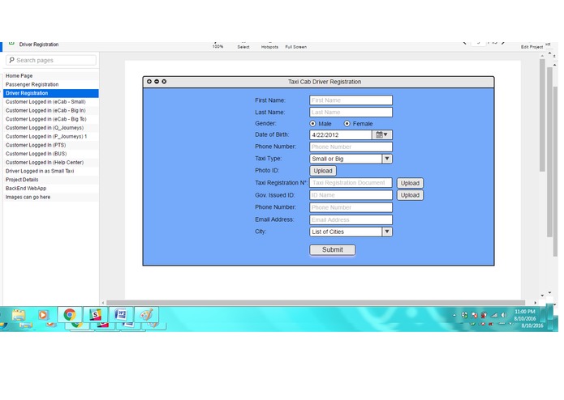Select the Male radio button
The height and width of the screenshot is (400, 564).
312,123
